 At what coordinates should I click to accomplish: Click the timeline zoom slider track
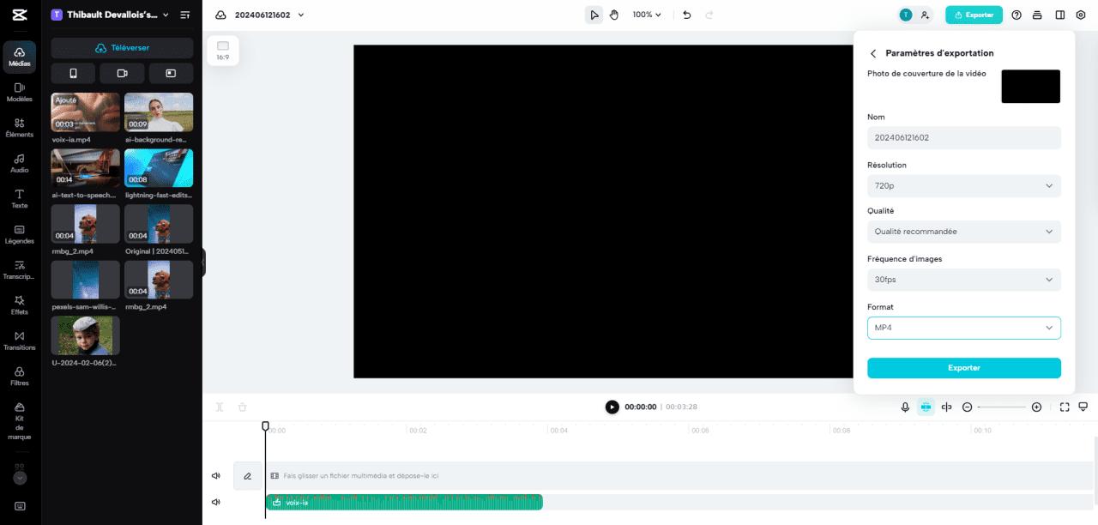point(1002,407)
